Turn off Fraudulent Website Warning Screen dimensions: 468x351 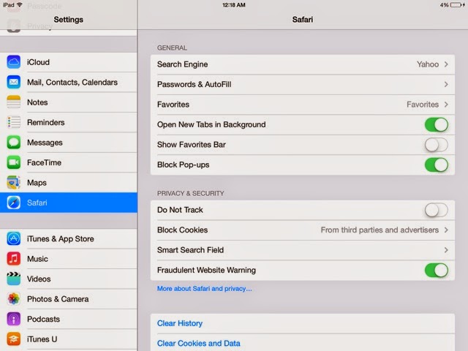tap(437, 270)
